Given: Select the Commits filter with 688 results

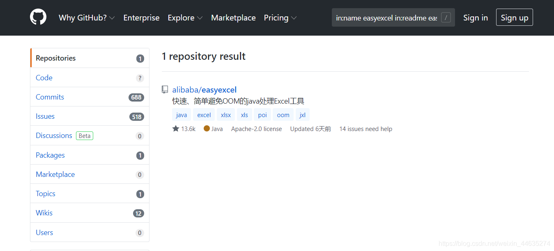Looking at the screenshot, I should pos(90,97).
